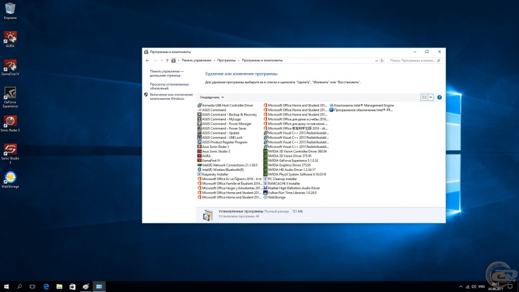Viewport: 519px width, 292px height.
Task: Open Просмотр установленных обновлений link
Action: (170, 86)
